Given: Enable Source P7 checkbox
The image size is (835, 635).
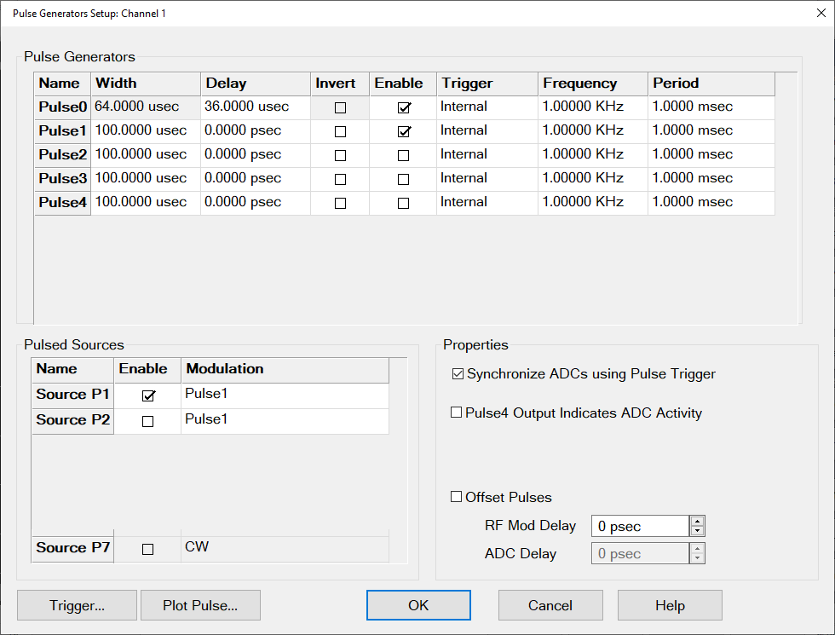Looking at the screenshot, I should tap(147, 550).
